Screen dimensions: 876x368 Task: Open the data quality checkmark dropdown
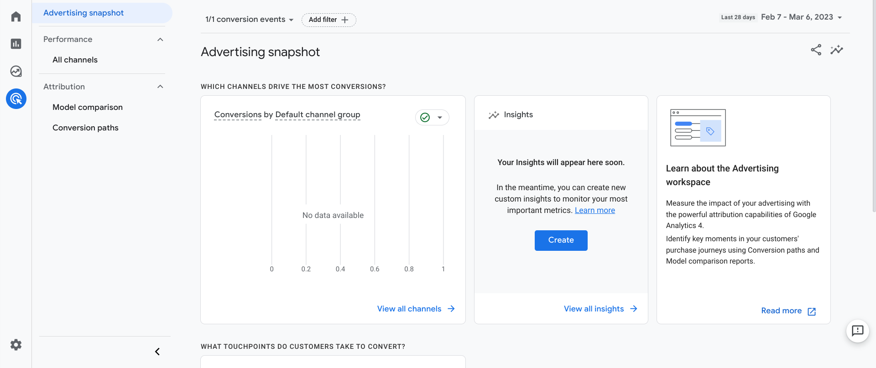click(432, 118)
